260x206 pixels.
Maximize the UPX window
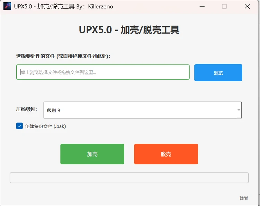click(x=224, y=6)
